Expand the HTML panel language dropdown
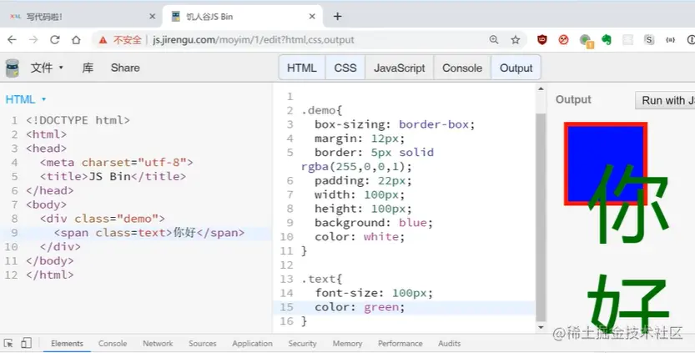 (x=26, y=99)
